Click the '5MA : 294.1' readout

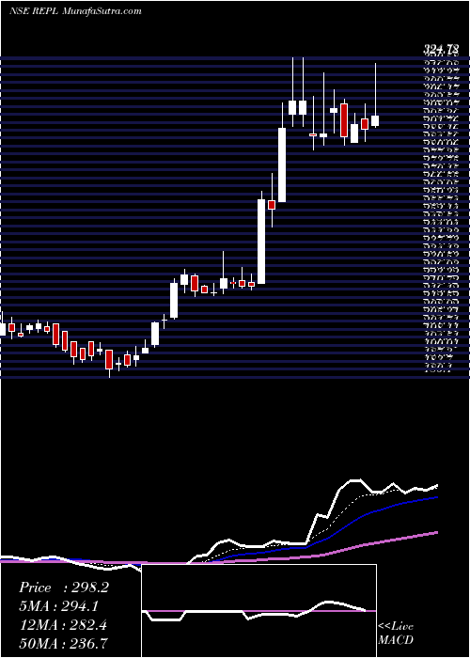coord(60,606)
